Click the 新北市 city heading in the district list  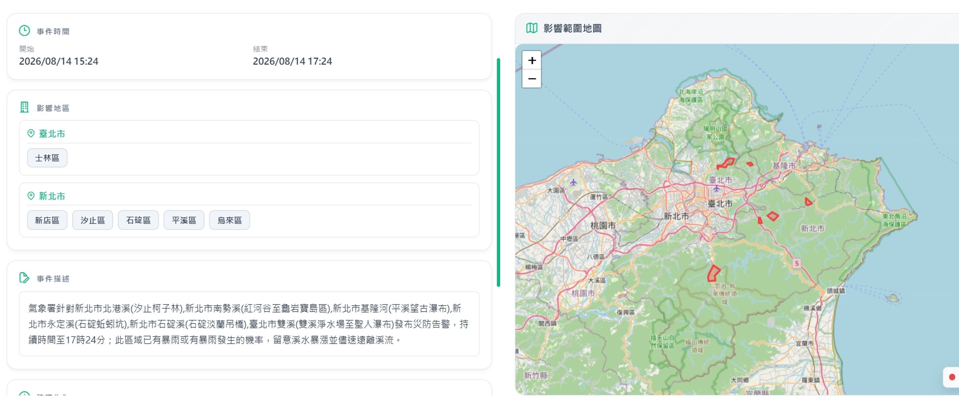(52, 196)
